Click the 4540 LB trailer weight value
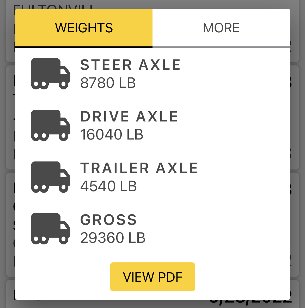 pyautogui.click(x=108, y=186)
